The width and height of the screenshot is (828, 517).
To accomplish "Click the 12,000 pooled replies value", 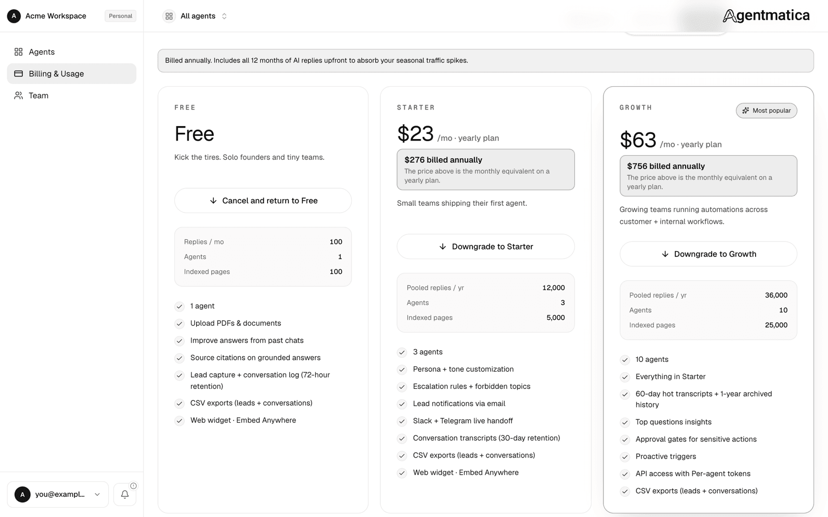I will click(553, 288).
